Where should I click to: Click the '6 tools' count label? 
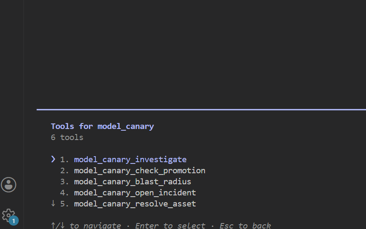(x=67, y=137)
